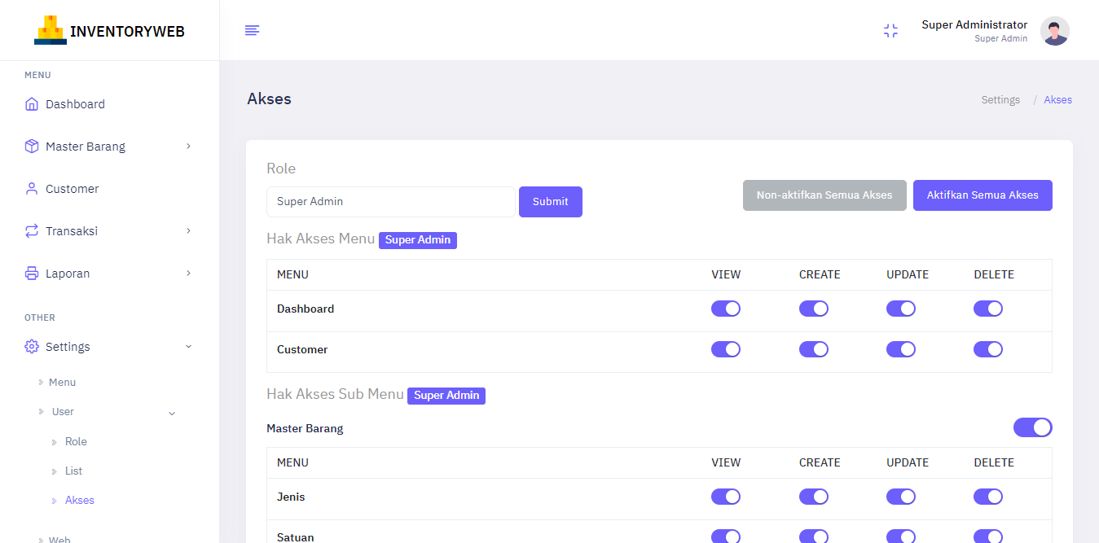
Task: Click the Submit button
Action: [x=550, y=201]
